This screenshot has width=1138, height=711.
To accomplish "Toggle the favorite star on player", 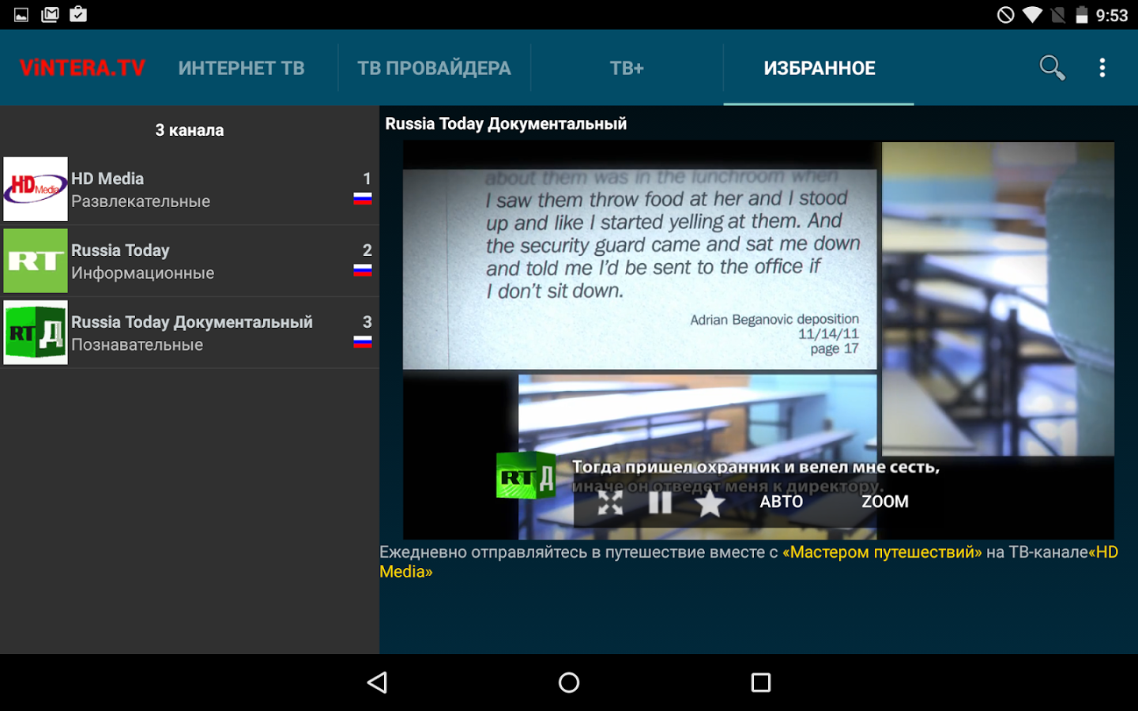I will pyautogui.click(x=710, y=502).
